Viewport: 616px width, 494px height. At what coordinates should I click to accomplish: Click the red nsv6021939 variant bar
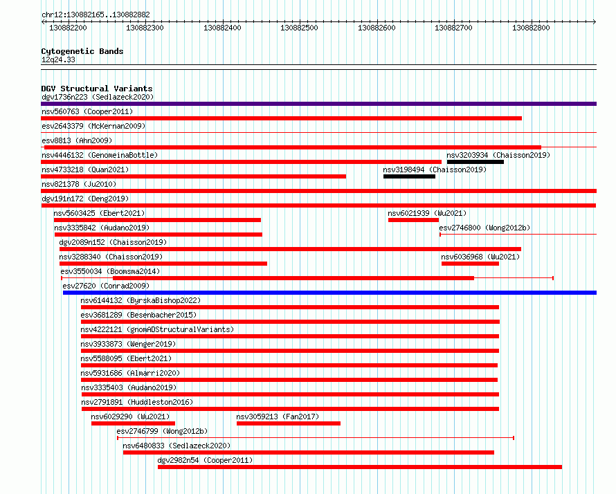coord(413,220)
